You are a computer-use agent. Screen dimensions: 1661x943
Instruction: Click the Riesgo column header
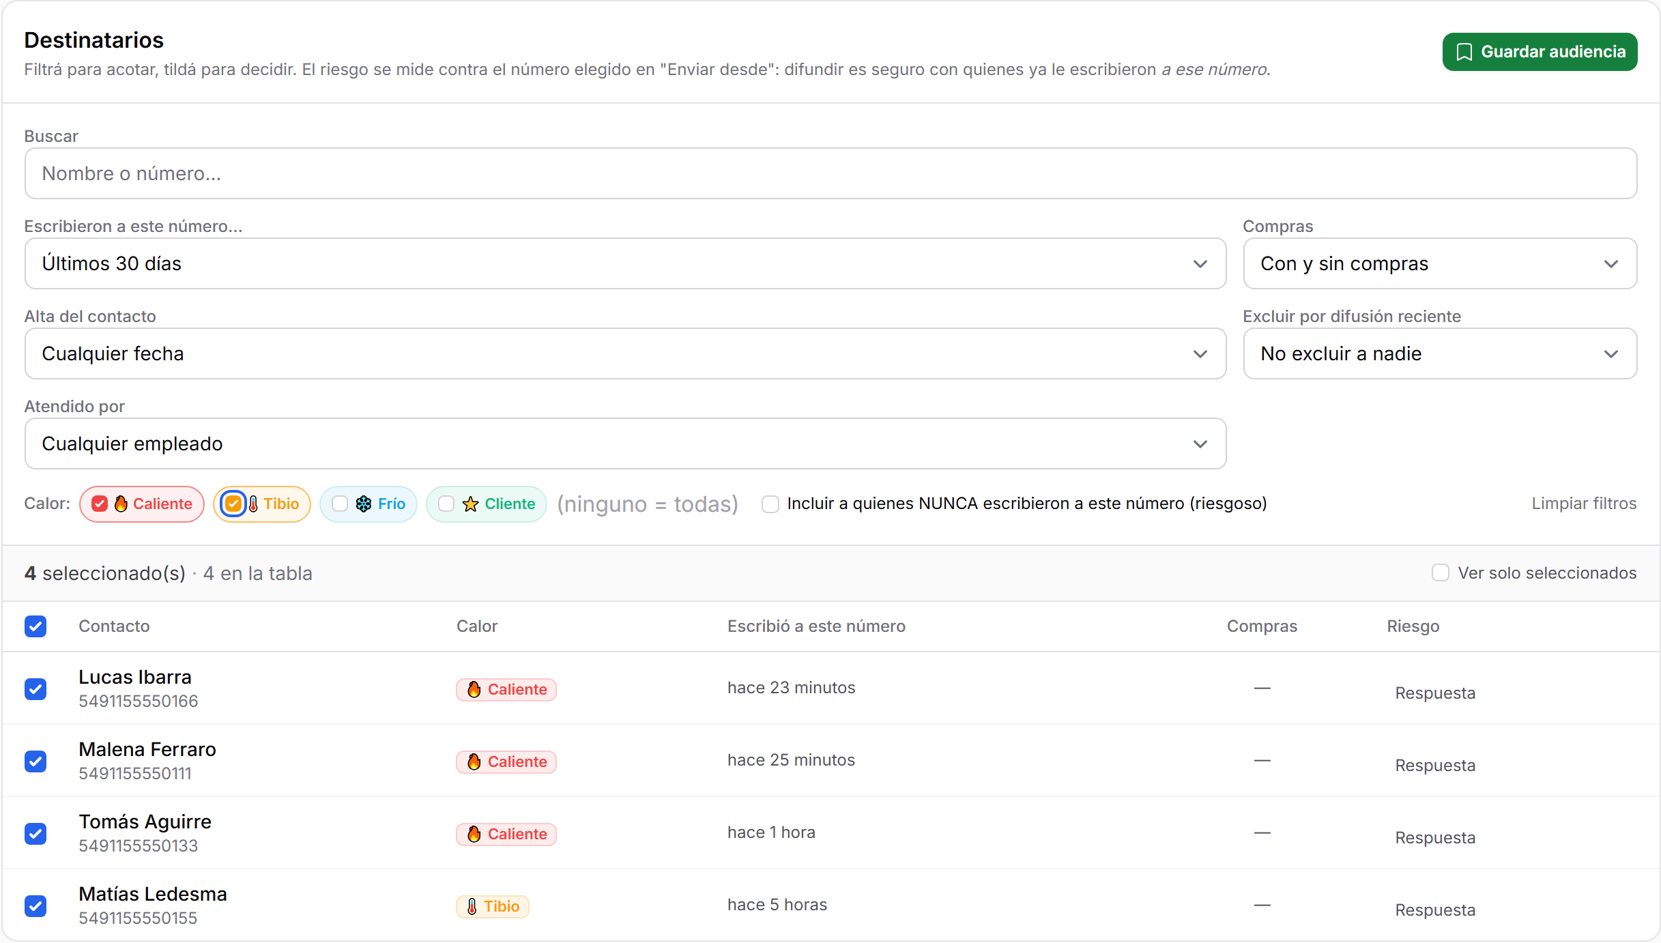click(x=1413, y=626)
